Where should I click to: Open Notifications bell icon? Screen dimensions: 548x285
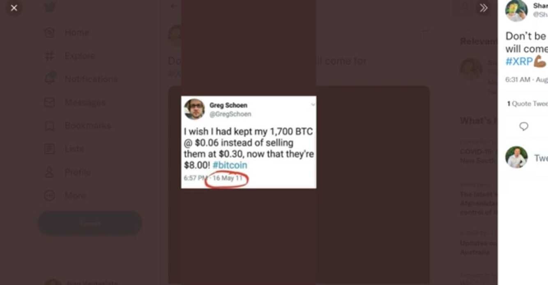click(x=49, y=79)
